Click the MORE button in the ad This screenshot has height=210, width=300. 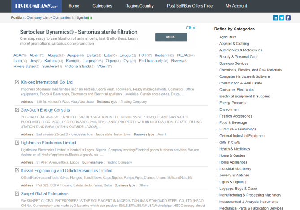[x=171, y=37]
